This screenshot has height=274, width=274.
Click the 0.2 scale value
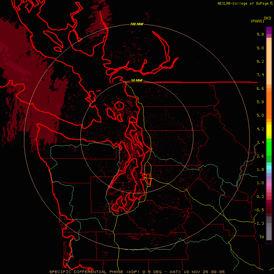pyautogui.click(x=260, y=197)
